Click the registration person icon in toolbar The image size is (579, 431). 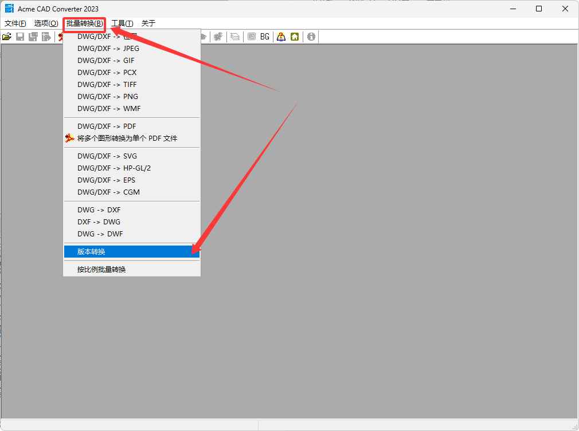click(281, 37)
